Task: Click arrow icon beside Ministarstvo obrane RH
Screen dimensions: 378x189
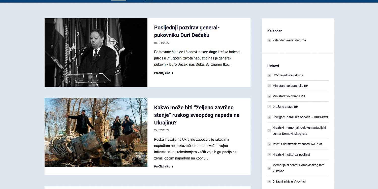Action: pyautogui.click(x=269, y=96)
